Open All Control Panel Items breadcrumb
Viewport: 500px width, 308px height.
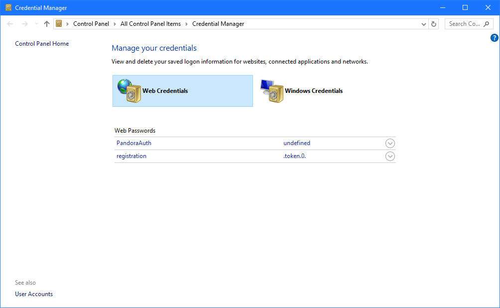coord(150,24)
